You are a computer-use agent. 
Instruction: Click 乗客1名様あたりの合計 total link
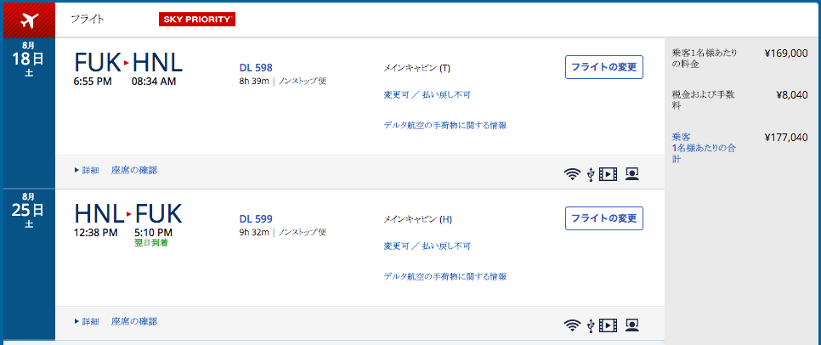point(704,148)
